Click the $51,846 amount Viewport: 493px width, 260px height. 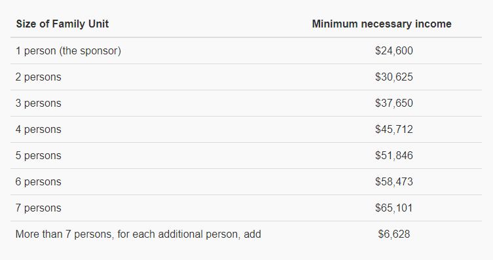click(393, 156)
